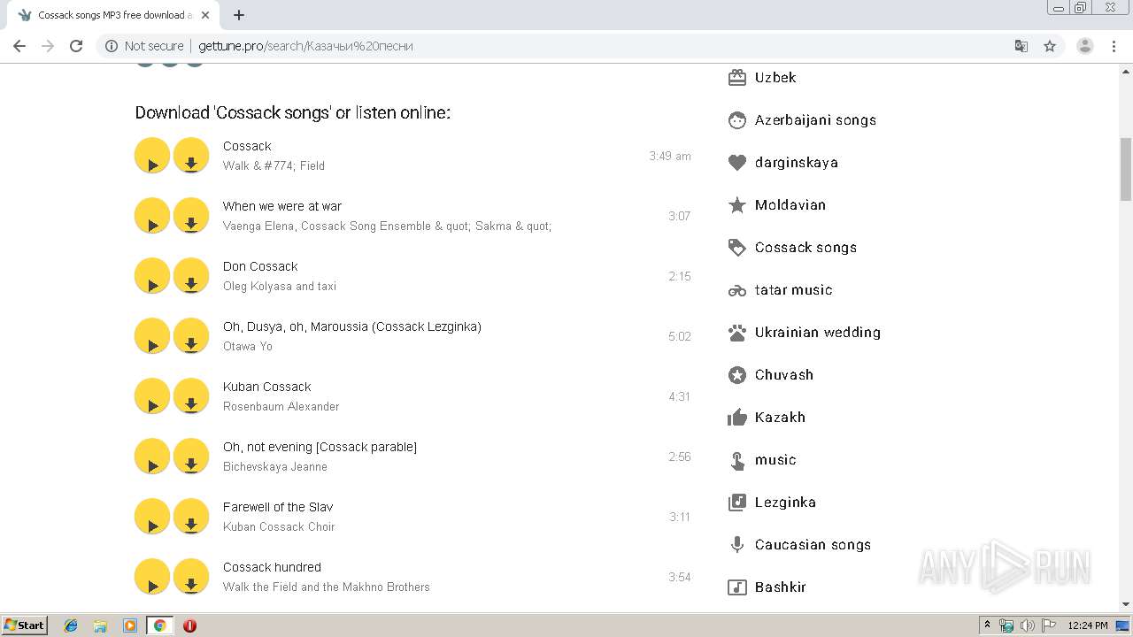Click the face icon beside Azerbaijani songs
This screenshot has width=1133, height=637.
point(737,120)
